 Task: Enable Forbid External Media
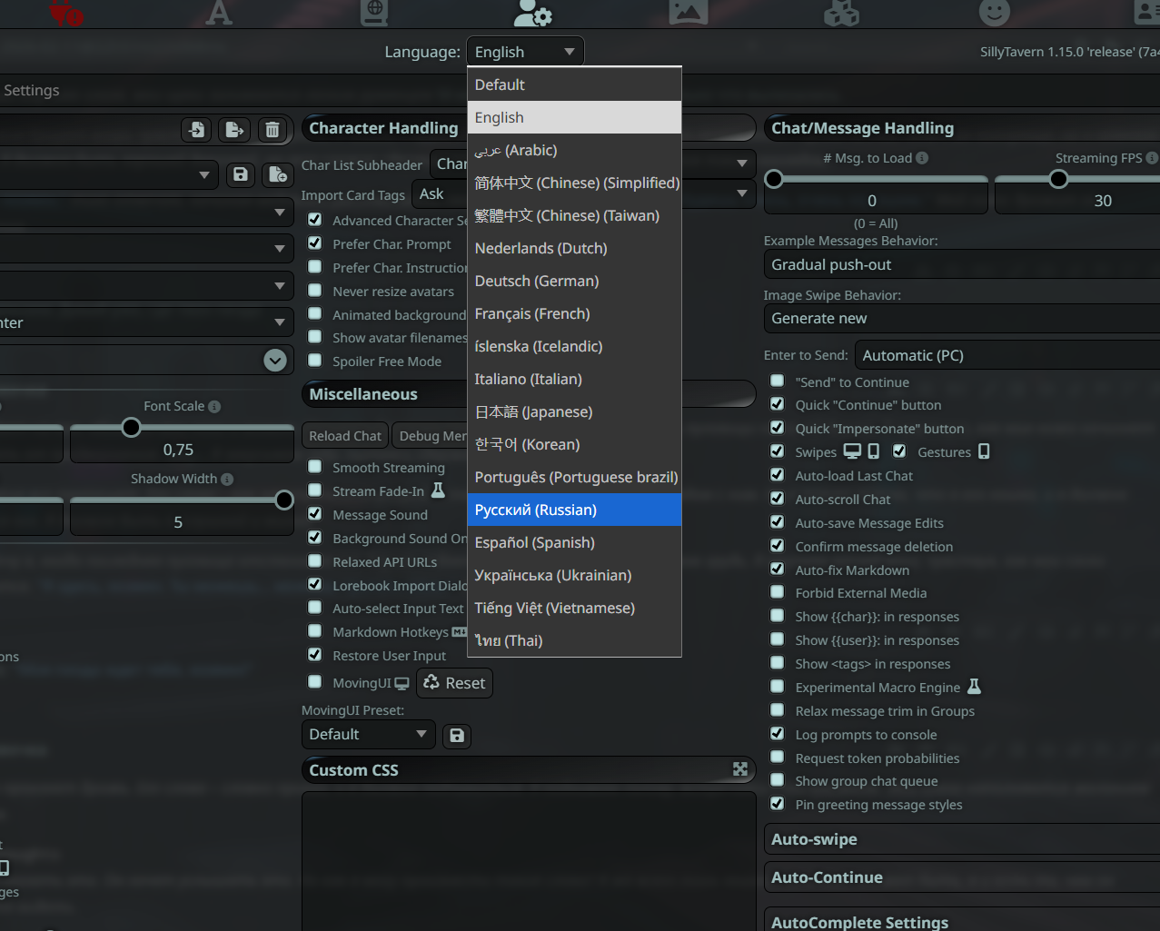(778, 591)
